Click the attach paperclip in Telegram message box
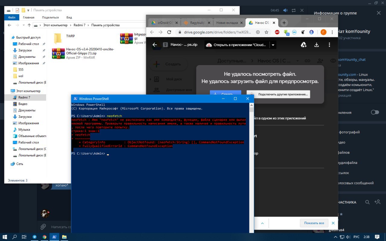This screenshot has width=386, height=241. point(43,227)
